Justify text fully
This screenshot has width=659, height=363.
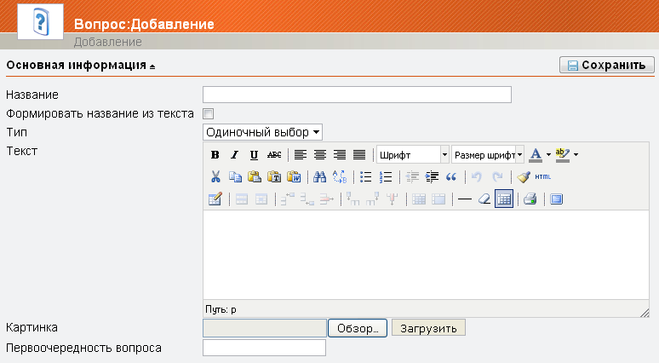click(359, 155)
